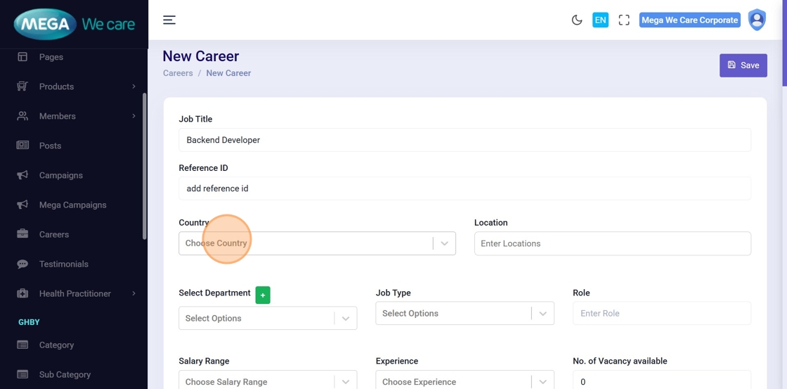Click the Save button
Screen dimensions: 787x389
click(x=743, y=65)
